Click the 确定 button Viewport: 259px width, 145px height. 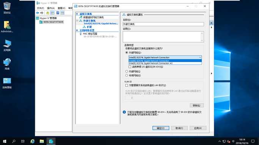coord(161,128)
